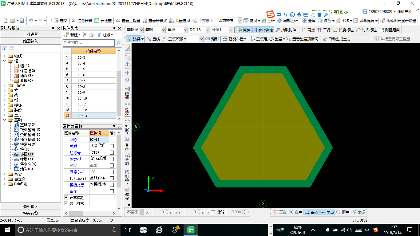Switch to the 表格输入 tab
This screenshot has width=420, height=236.
point(31,206)
